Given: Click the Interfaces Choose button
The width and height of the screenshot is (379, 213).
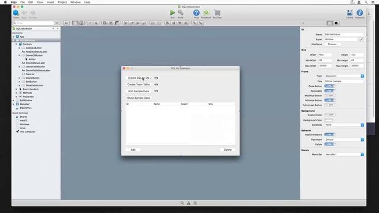Looking at the screenshot, I should click(x=333, y=44).
